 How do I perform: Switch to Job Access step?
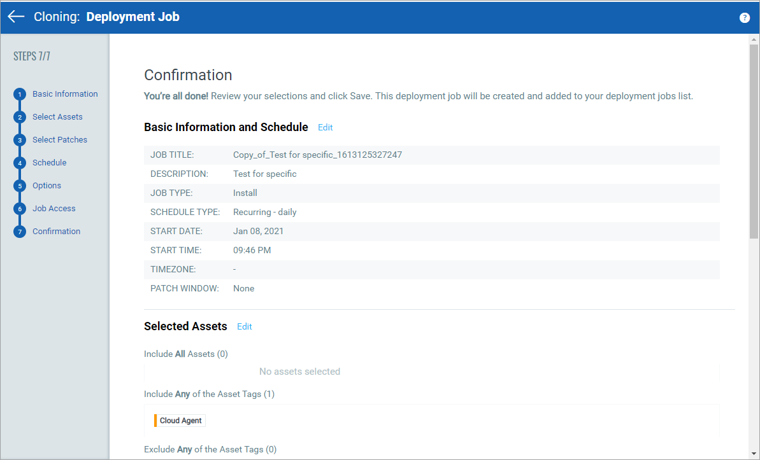54,209
